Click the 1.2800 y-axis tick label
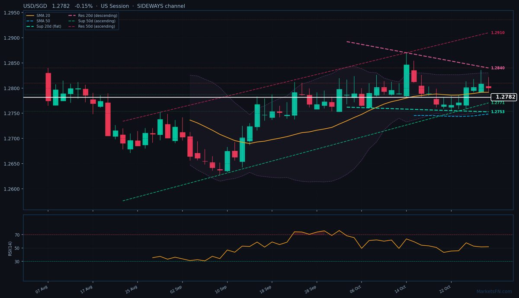 [x=12, y=89]
